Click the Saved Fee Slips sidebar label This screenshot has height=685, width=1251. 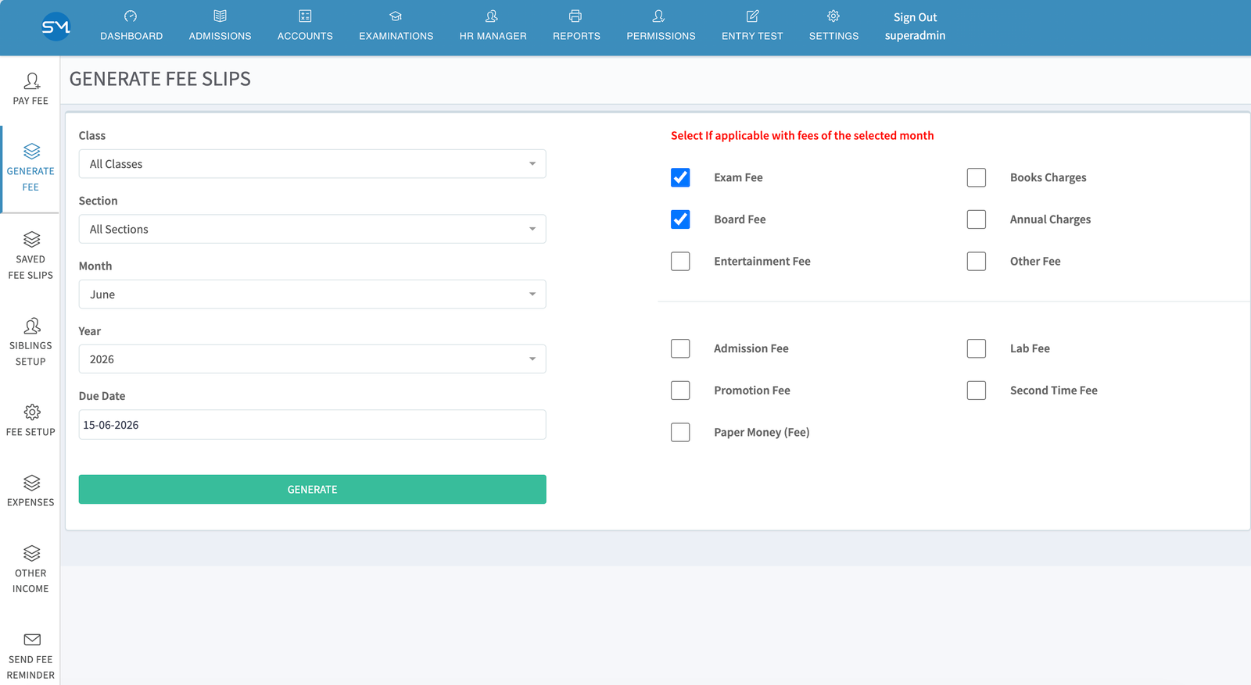tap(30, 267)
